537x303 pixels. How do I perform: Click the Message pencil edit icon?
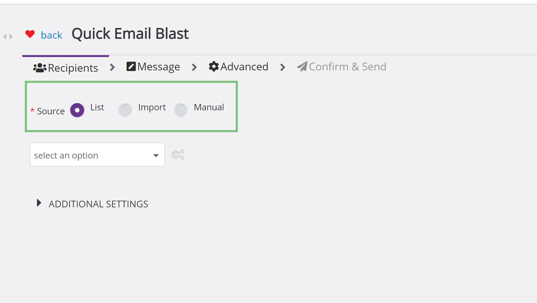[131, 66]
